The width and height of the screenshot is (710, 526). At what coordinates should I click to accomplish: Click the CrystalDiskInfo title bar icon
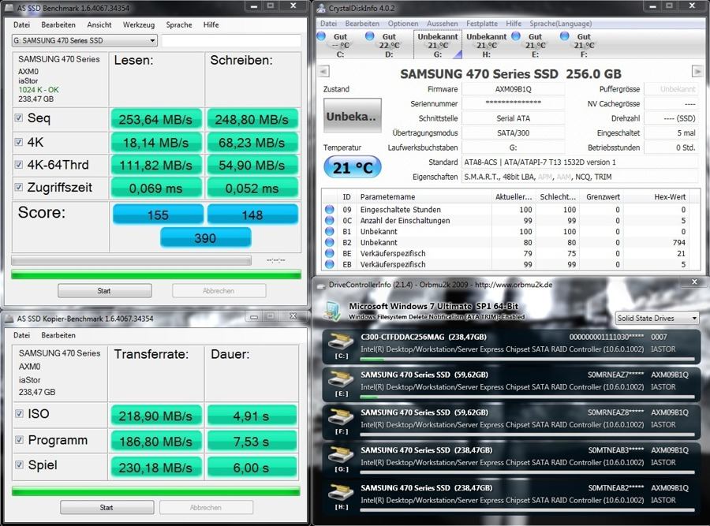pos(321,8)
